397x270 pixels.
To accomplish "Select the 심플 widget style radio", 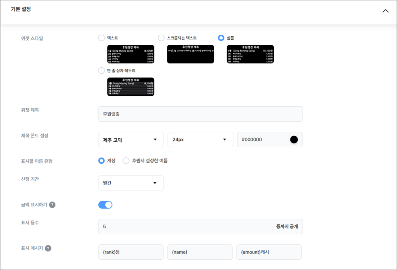I will click(221, 38).
